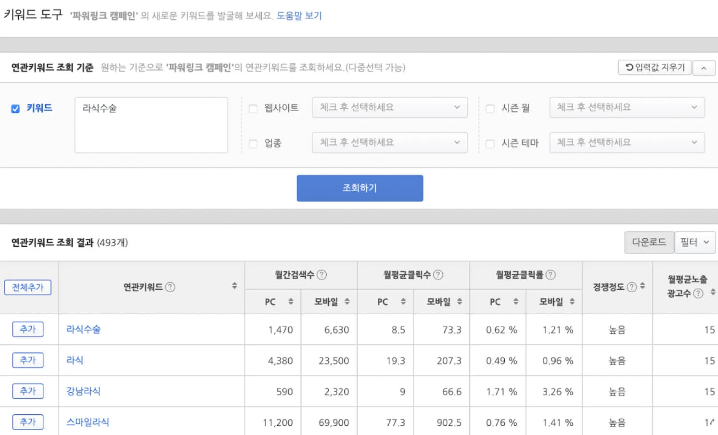Open the 도움말 보기 link

(x=299, y=16)
